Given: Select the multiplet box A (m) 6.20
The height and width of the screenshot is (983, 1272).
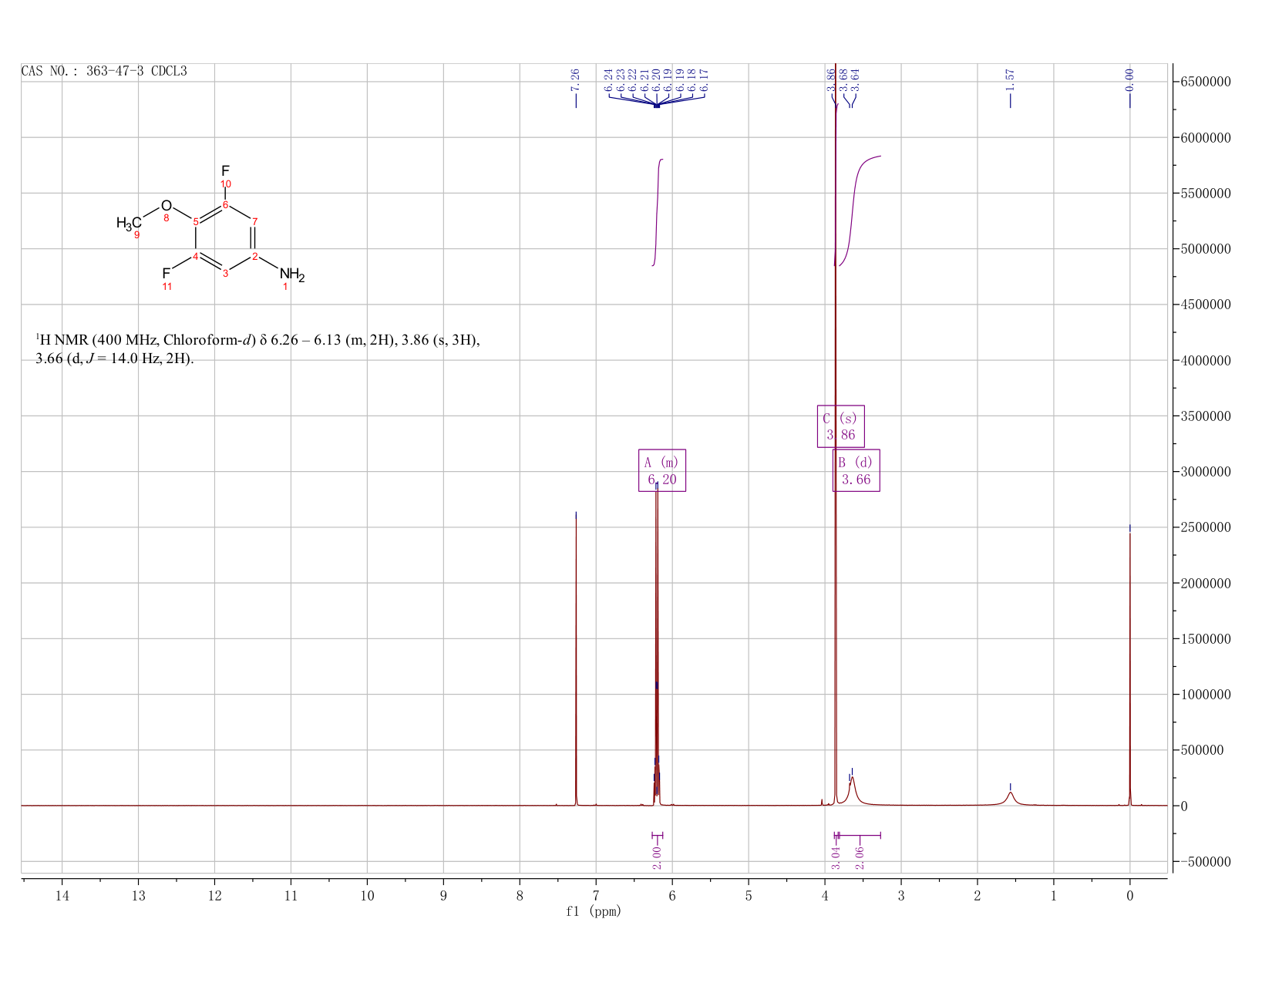Looking at the screenshot, I should point(662,470).
